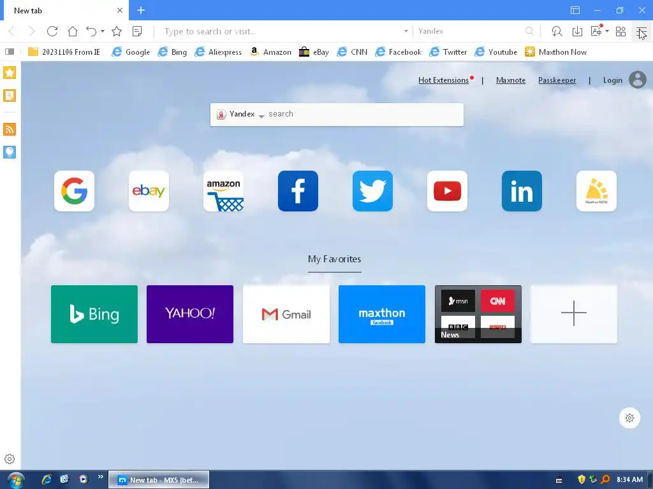Viewport: 653px width, 489px height.
Task: Click the user avatar icon
Action: click(x=638, y=80)
